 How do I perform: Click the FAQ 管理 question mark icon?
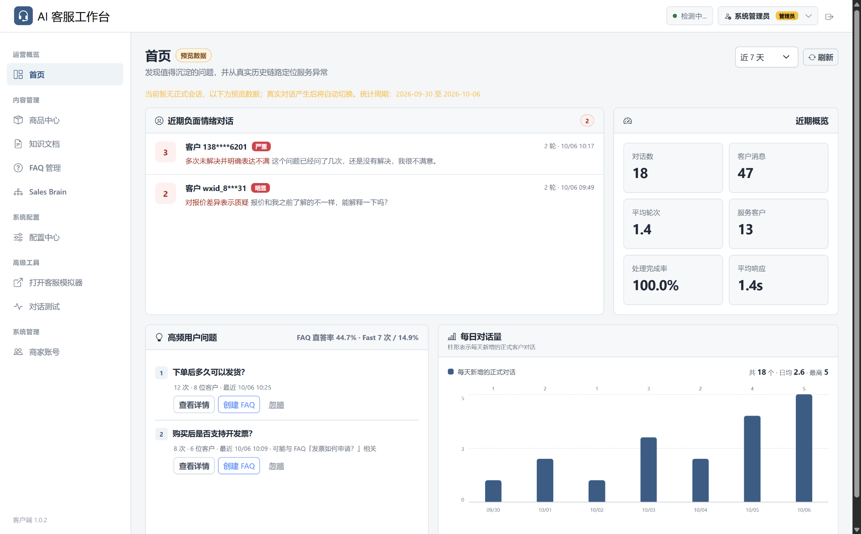pyautogui.click(x=18, y=168)
